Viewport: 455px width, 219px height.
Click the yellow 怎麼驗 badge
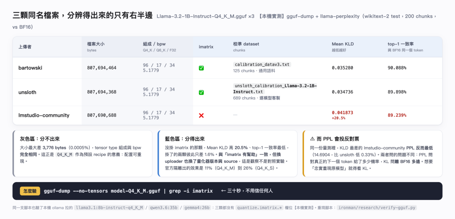[x=30, y=191]
